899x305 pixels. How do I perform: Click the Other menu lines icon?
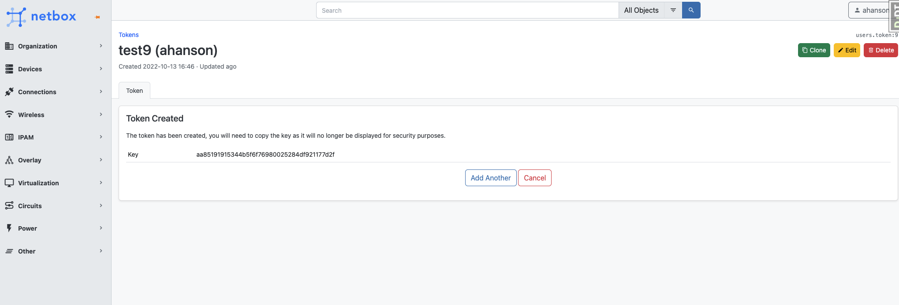click(9, 251)
